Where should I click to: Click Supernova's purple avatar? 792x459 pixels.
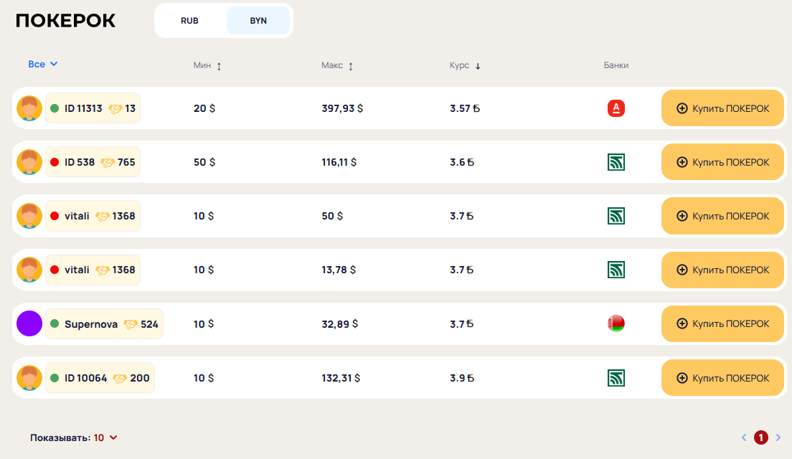[29, 323]
